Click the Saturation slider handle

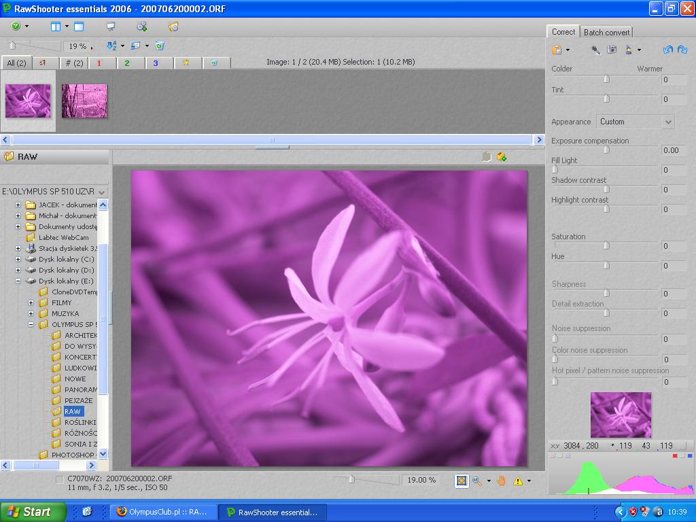point(606,245)
